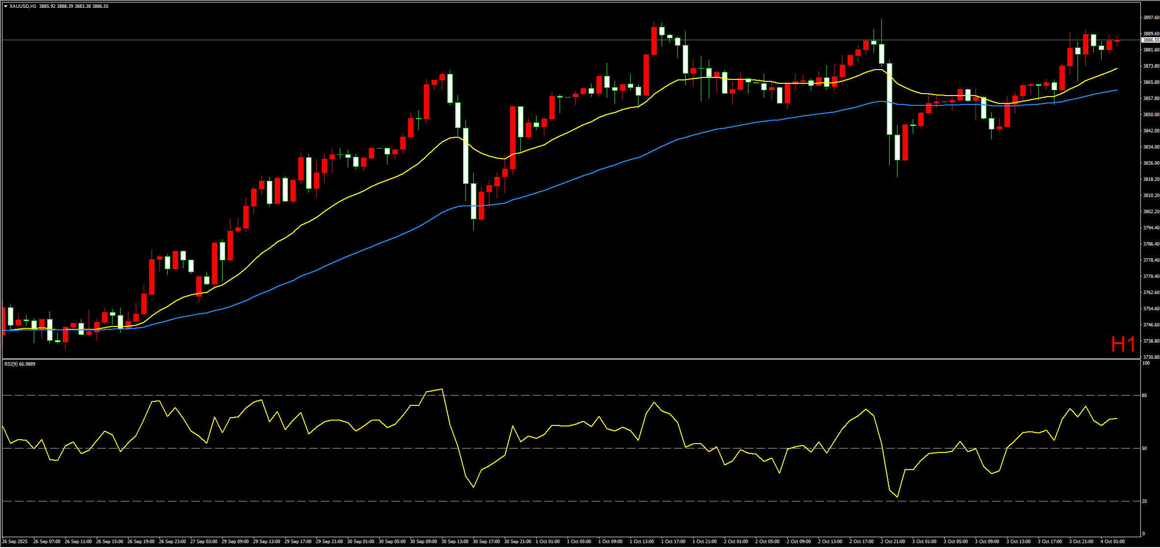Click the 30 Sep 13:00 time label

(455, 542)
